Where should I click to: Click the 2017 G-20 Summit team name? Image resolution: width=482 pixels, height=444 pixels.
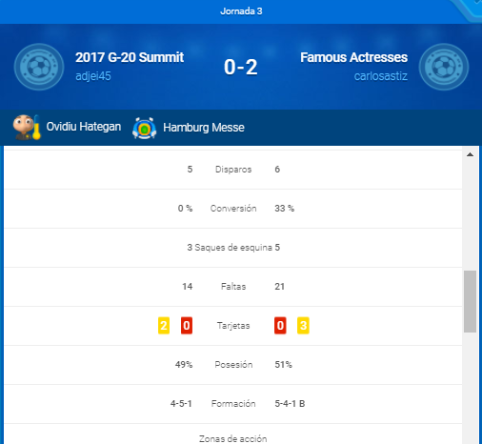[130, 57]
